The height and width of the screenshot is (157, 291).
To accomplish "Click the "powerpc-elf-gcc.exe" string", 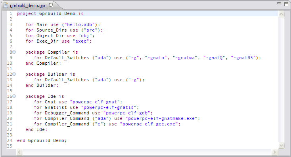I will click(x=149, y=124).
